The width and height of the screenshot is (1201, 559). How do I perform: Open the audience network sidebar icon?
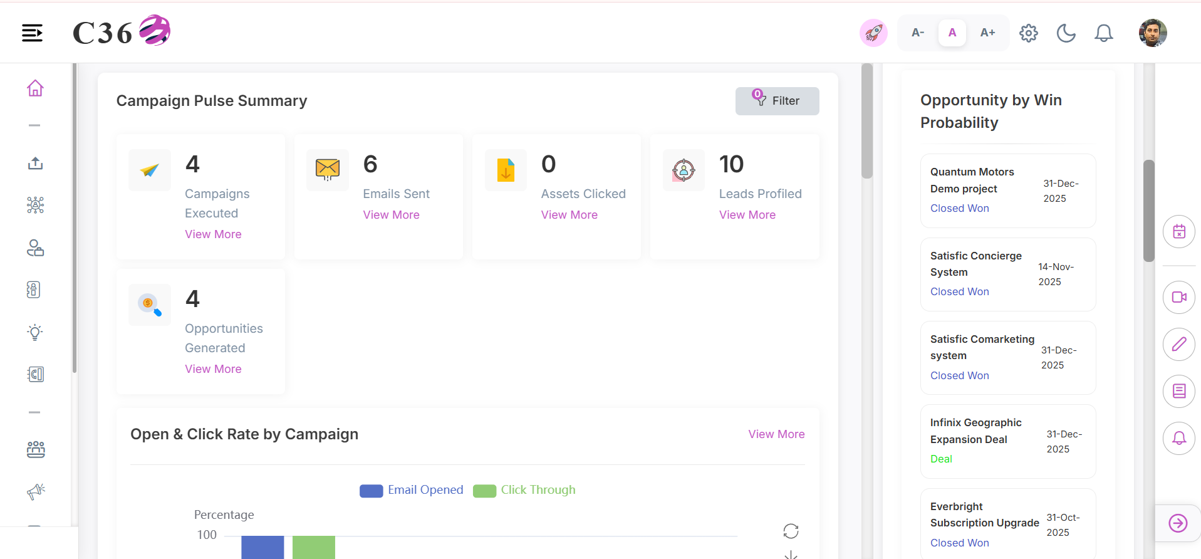[35, 205]
